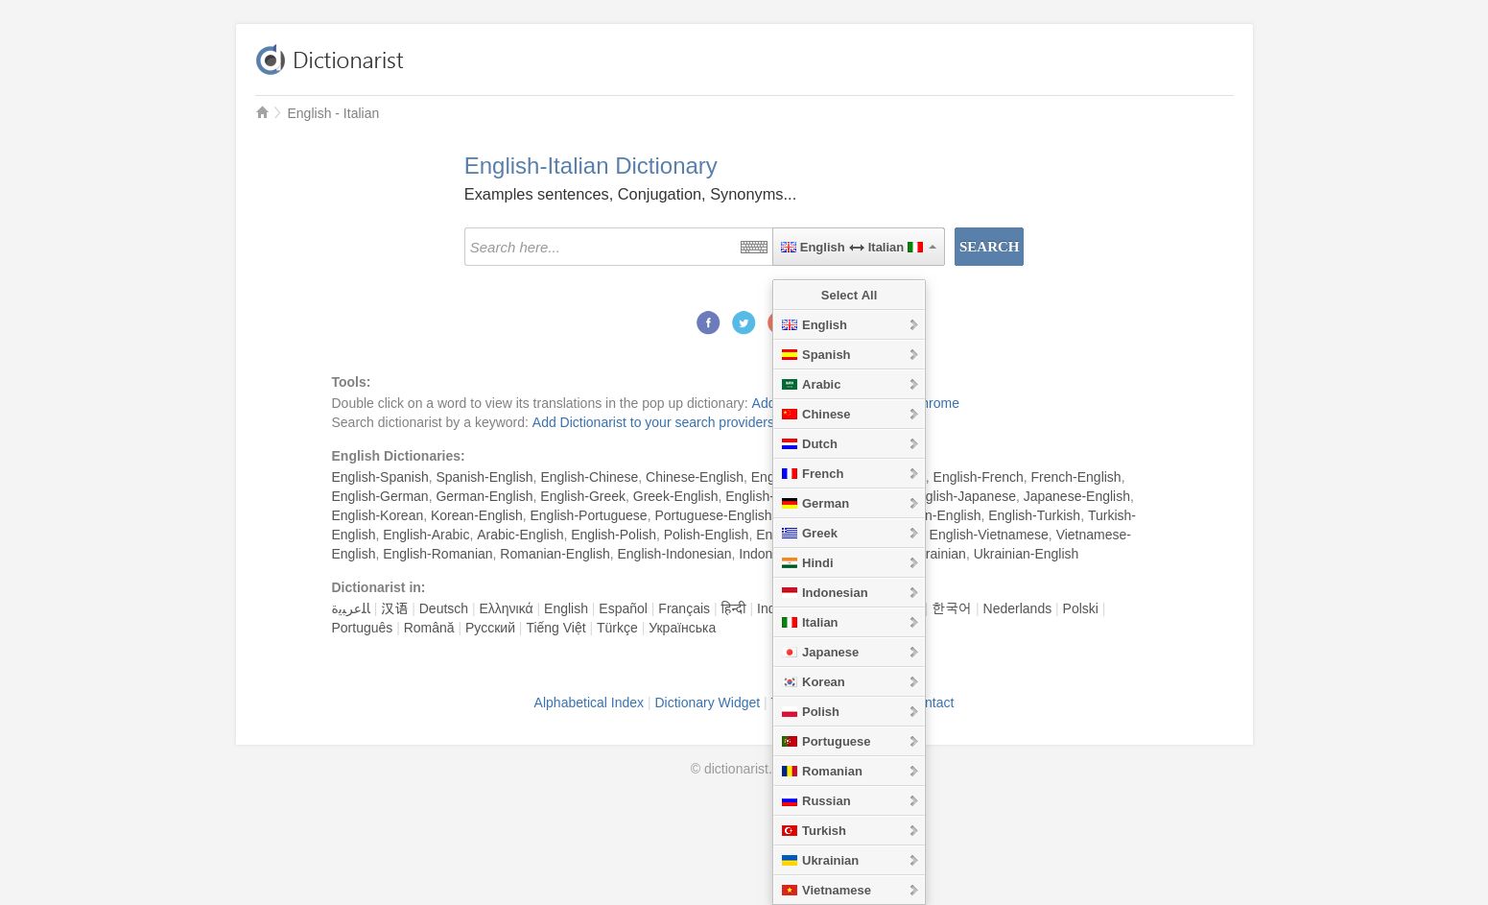Open the Alphabetical Index link
The image size is (1488, 905).
coord(588,703)
